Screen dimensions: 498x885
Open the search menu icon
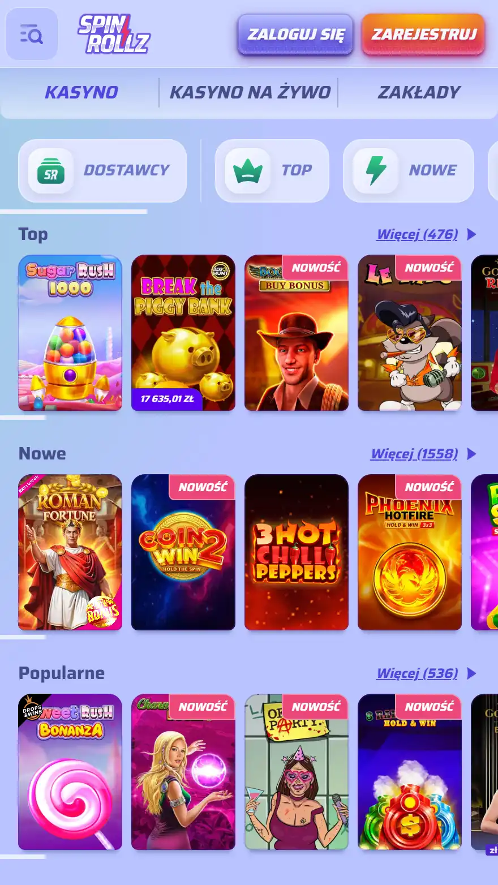click(x=32, y=35)
